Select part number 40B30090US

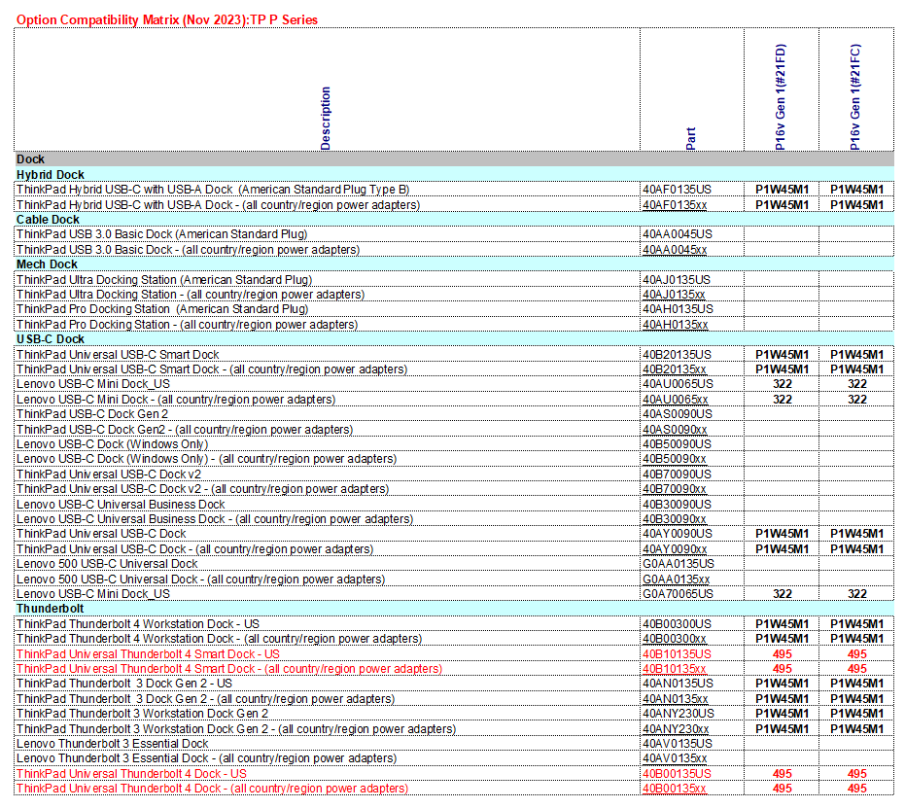pos(677,505)
